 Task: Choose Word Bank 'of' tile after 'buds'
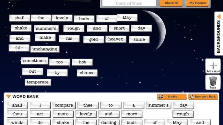[x=155, y=122]
